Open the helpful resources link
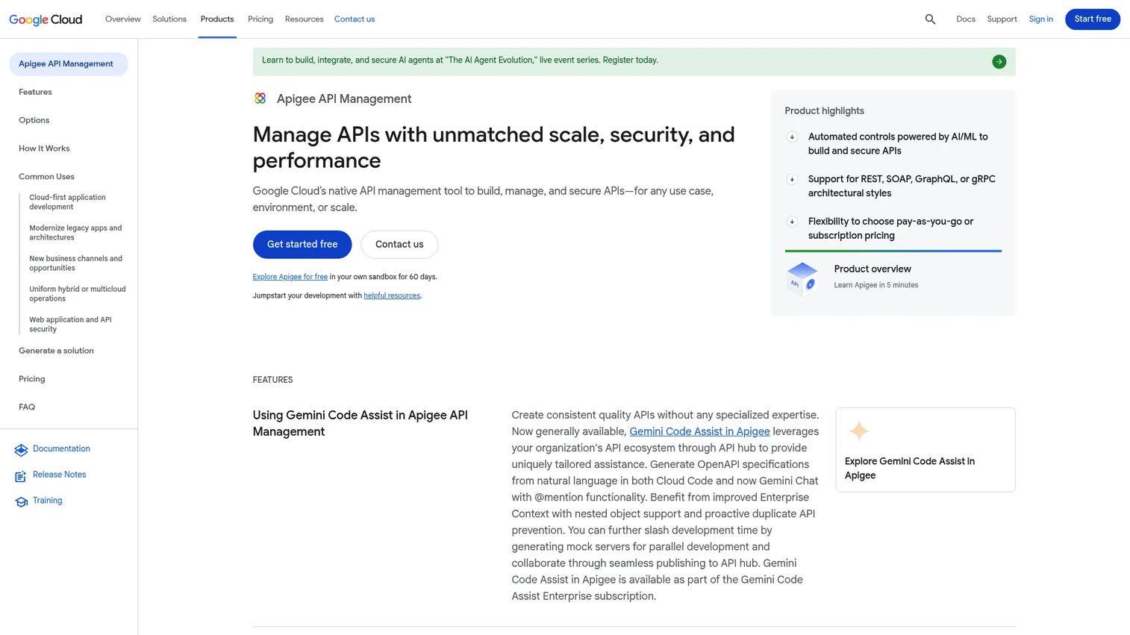The width and height of the screenshot is (1130, 635). (x=392, y=296)
